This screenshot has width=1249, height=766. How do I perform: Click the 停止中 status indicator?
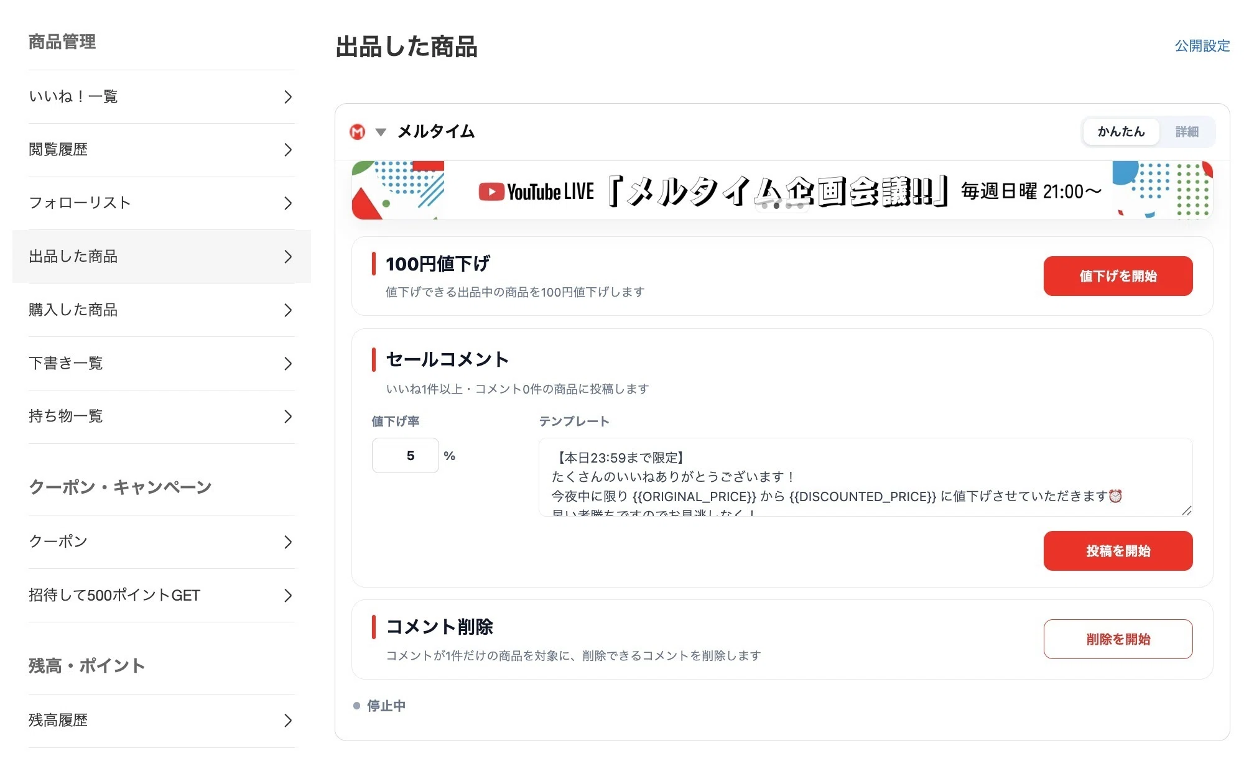379,706
